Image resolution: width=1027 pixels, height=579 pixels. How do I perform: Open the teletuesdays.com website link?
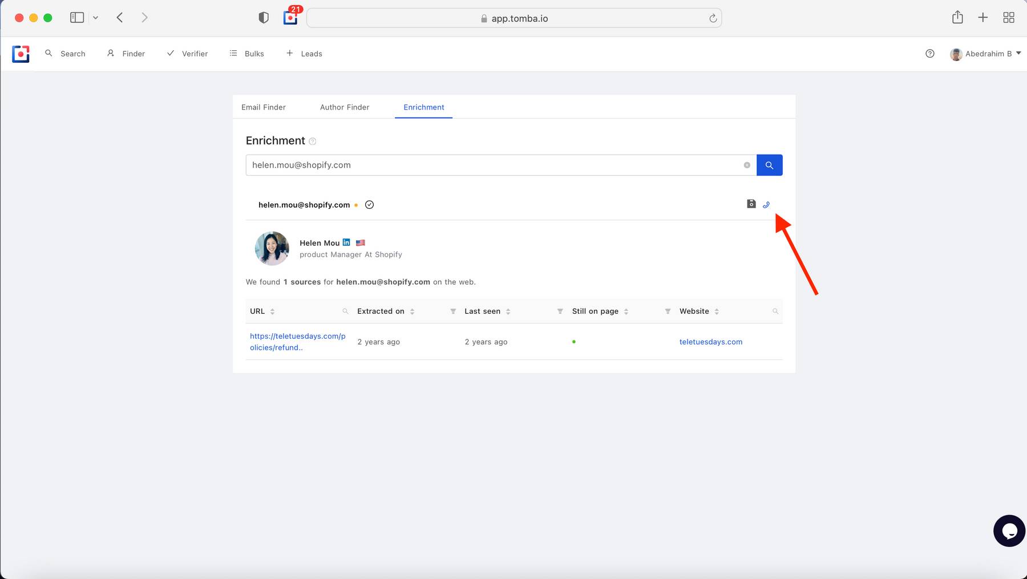[711, 342]
